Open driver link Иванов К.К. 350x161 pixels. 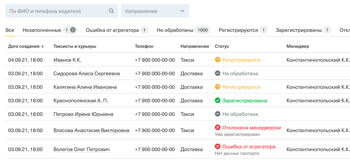67,60
